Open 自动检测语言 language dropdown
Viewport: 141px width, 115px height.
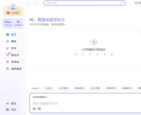pyautogui.click(x=40, y=97)
